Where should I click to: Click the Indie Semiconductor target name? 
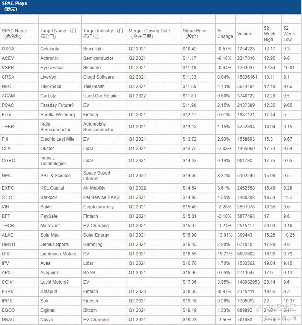pos(56,127)
